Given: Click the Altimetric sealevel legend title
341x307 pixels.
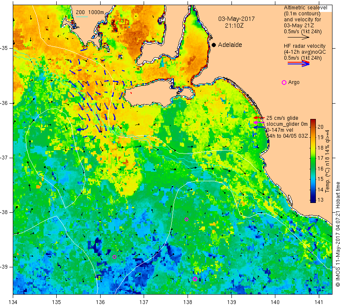Looking at the screenshot, I should tap(306, 8).
